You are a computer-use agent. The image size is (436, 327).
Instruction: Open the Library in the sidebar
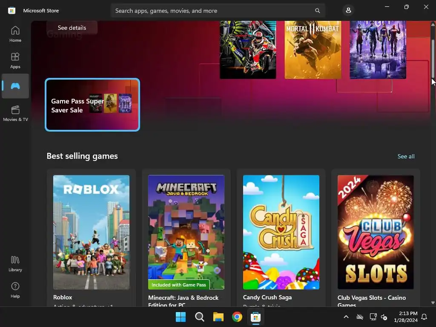click(x=15, y=264)
